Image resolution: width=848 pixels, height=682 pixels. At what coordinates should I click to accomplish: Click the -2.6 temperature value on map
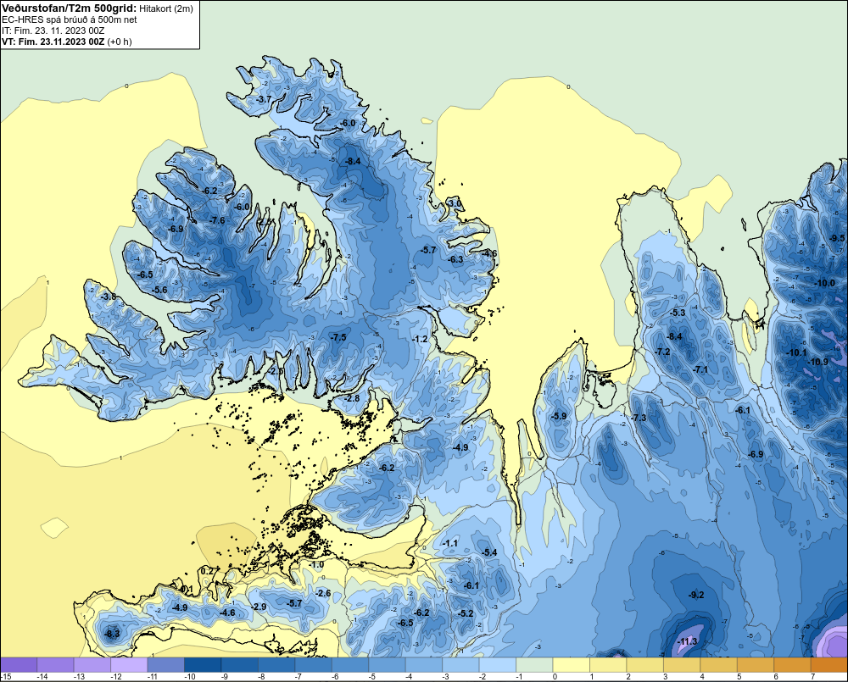pos(323,593)
